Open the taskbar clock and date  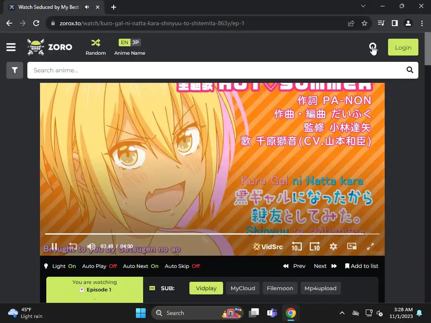(401, 313)
